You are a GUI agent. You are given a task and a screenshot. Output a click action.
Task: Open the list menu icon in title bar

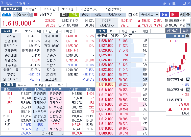pyautogui.click(x=174, y=4)
